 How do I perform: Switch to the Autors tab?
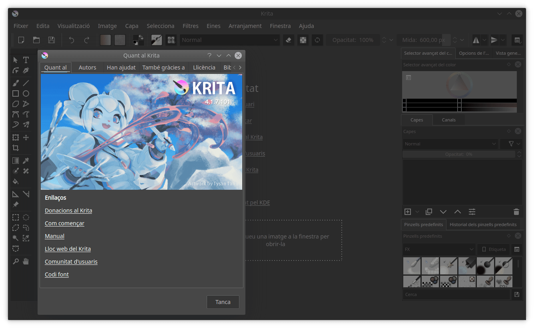[x=88, y=68]
